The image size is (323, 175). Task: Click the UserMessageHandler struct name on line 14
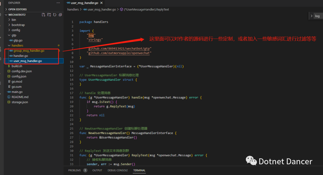click(104, 80)
